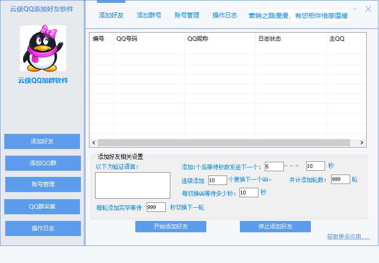Image resolution: width=379 pixels, height=263 pixels.
Task: Click the 日志状态 column header
Action: [291, 39]
